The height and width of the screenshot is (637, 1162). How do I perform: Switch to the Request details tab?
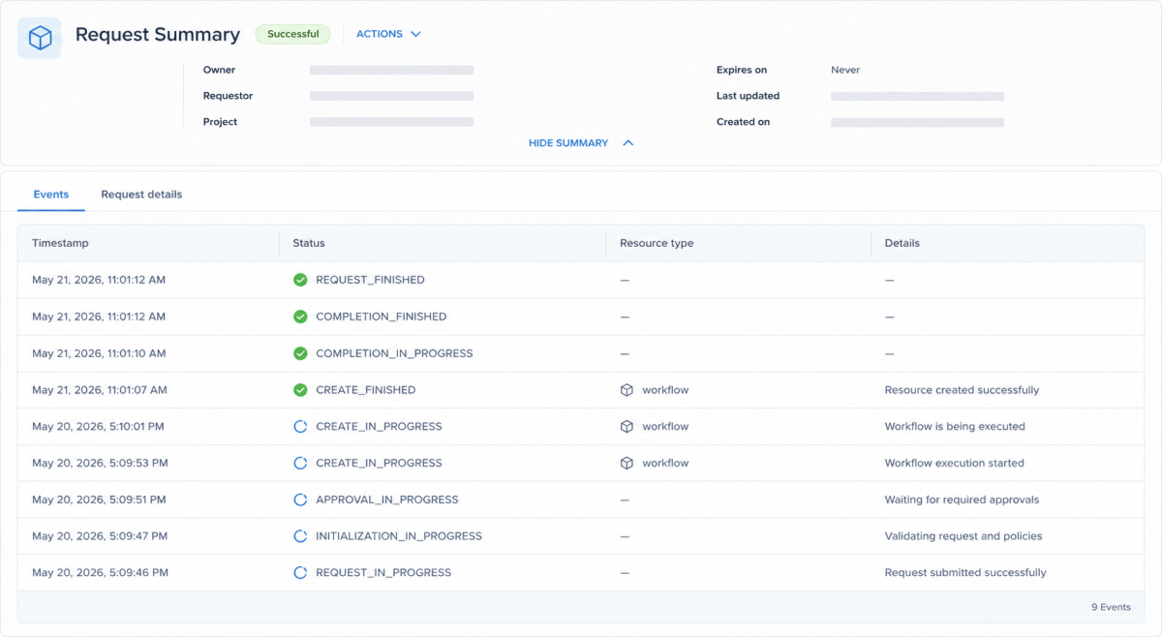point(141,195)
